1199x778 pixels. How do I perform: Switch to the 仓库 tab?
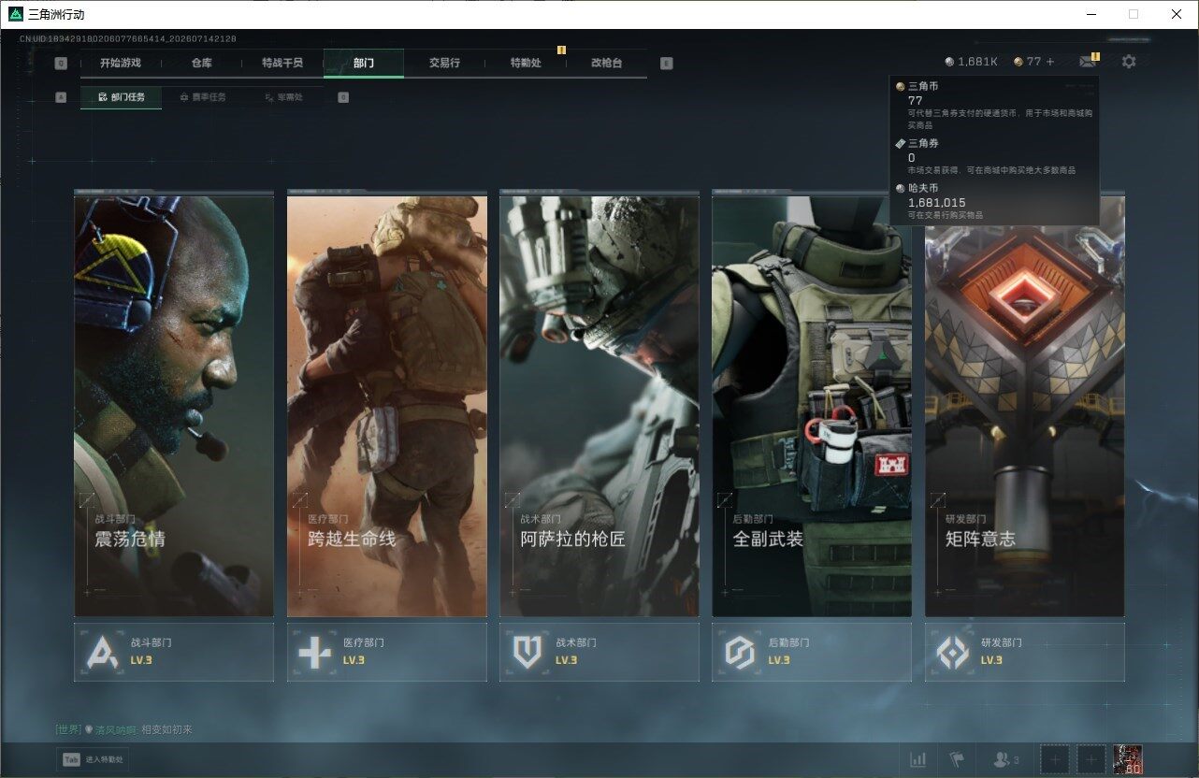pos(201,63)
